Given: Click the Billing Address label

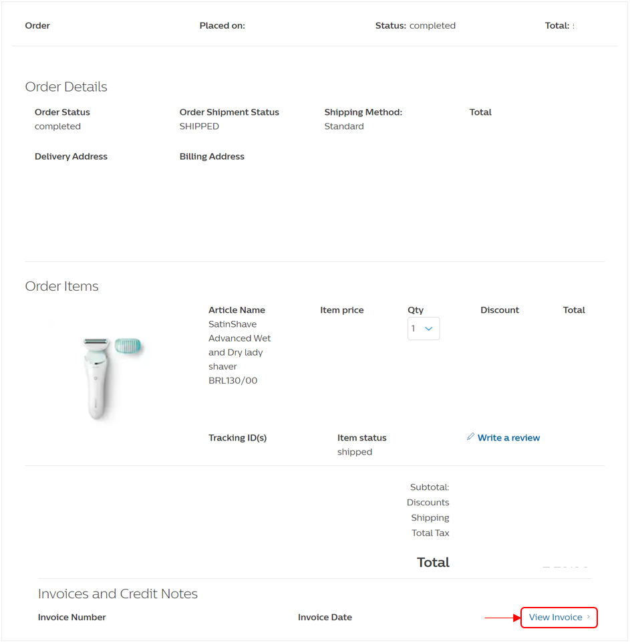Looking at the screenshot, I should click(x=212, y=156).
